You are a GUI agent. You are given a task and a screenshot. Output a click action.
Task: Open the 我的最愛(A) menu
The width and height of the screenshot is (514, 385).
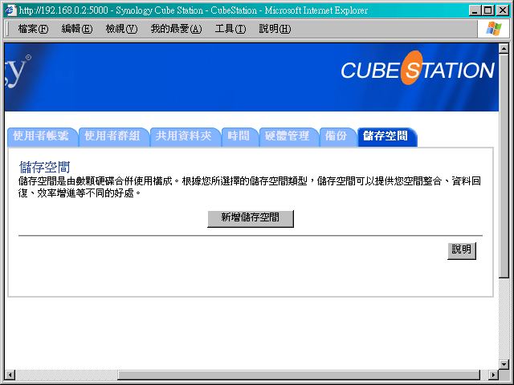[176, 29]
